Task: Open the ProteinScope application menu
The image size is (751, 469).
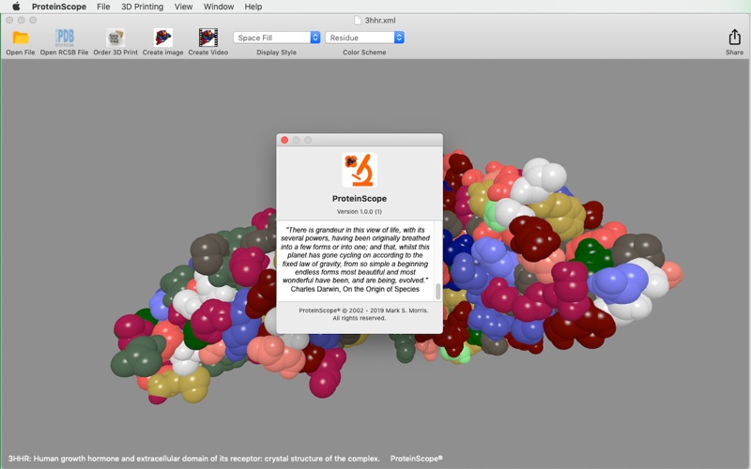Action: click(x=59, y=7)
